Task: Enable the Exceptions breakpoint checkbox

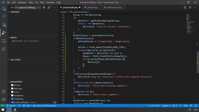Action: pyautogui.click(x=12, y=96)
